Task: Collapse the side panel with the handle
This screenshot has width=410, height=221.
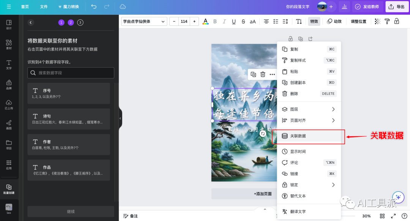Action: pos(120,118)
